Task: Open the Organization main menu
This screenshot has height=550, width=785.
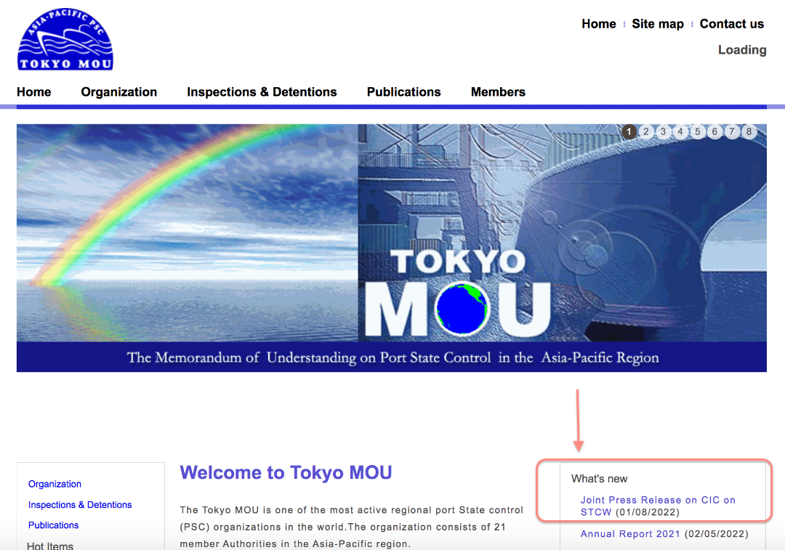Action: tap(119, 92)
